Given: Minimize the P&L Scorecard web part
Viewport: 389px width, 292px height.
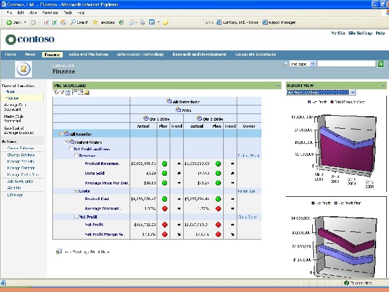Looking at the screenshot, I should coord(278,85).
